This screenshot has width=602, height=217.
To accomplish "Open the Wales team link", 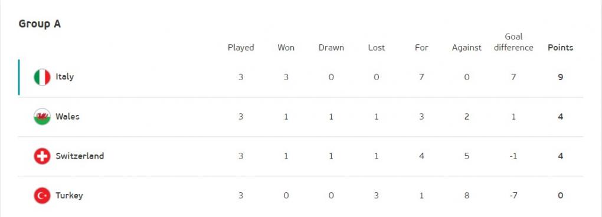I will click(x=67, y=117).
